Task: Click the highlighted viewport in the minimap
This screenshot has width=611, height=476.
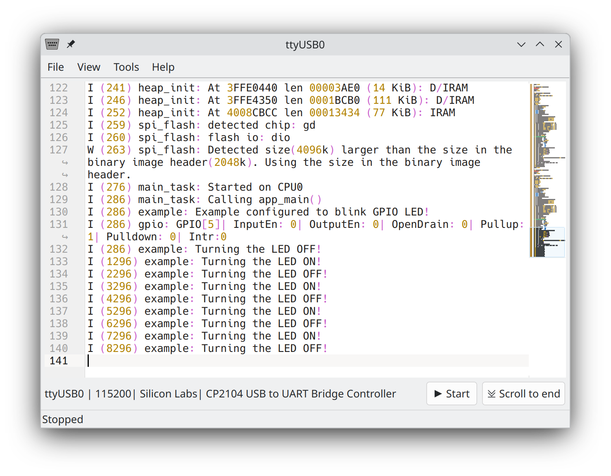Action: pos(547,242)
